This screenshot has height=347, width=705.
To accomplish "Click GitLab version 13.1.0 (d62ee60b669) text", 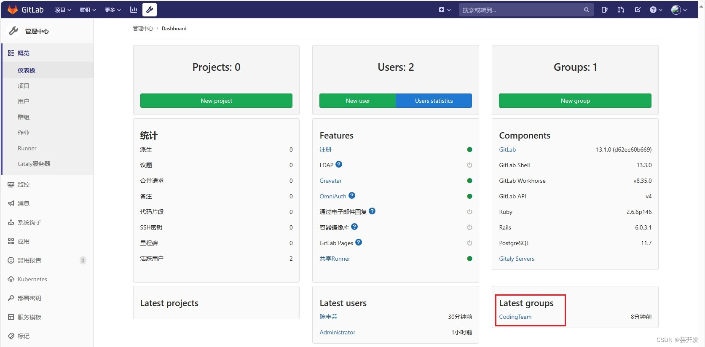I will (623, 149).
